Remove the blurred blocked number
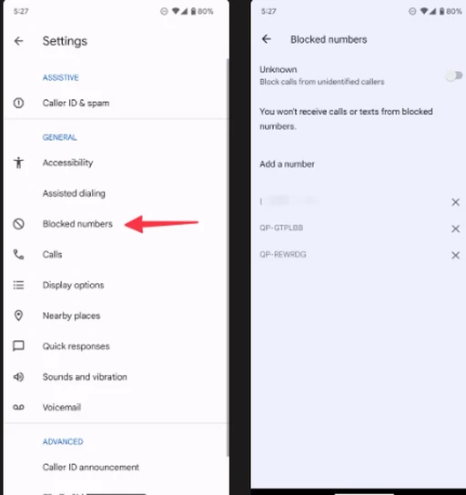Screen dimensions: 466x495 coord(455,202)
